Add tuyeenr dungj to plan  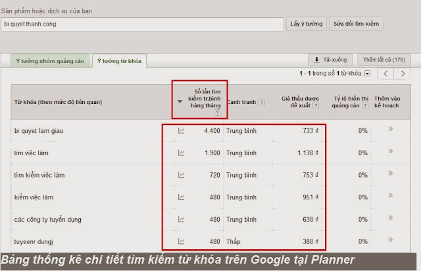(x=391, y=239)
